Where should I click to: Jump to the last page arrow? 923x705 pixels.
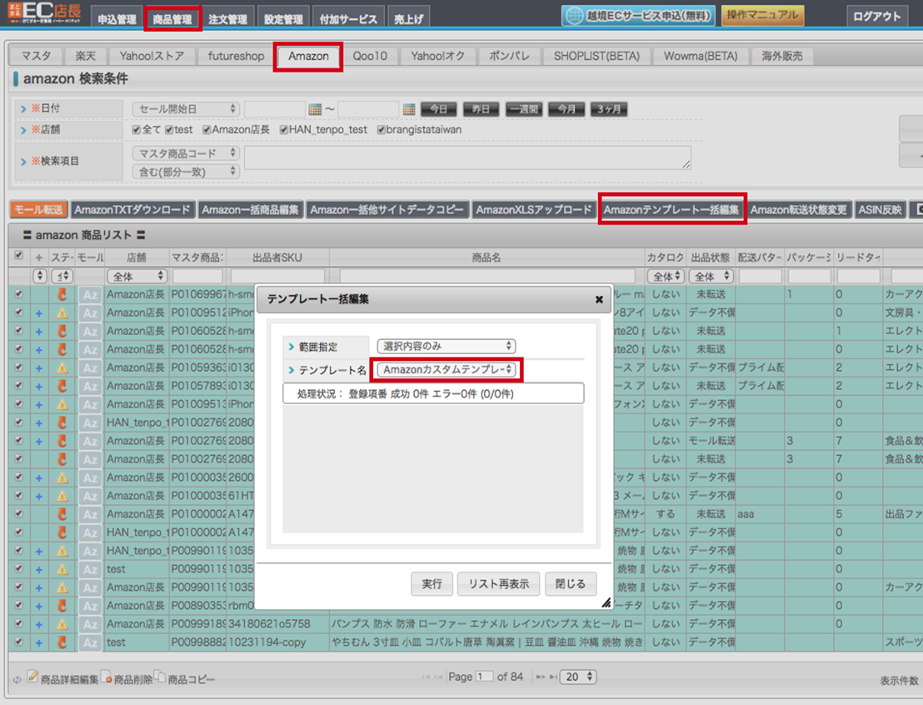point(553,677)
